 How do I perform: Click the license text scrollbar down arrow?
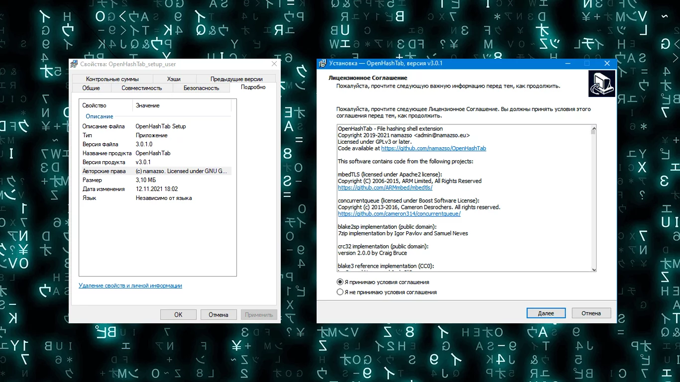pyautogui.click(x=593, y=269)
